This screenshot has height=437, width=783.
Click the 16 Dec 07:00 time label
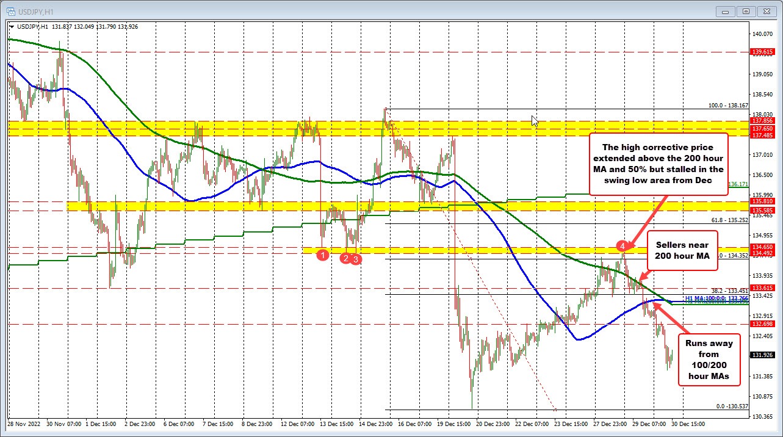click(414, 424)
